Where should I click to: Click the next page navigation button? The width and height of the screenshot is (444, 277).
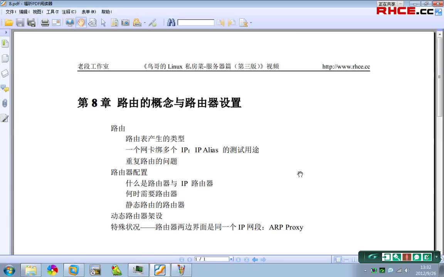pos(239,259)
